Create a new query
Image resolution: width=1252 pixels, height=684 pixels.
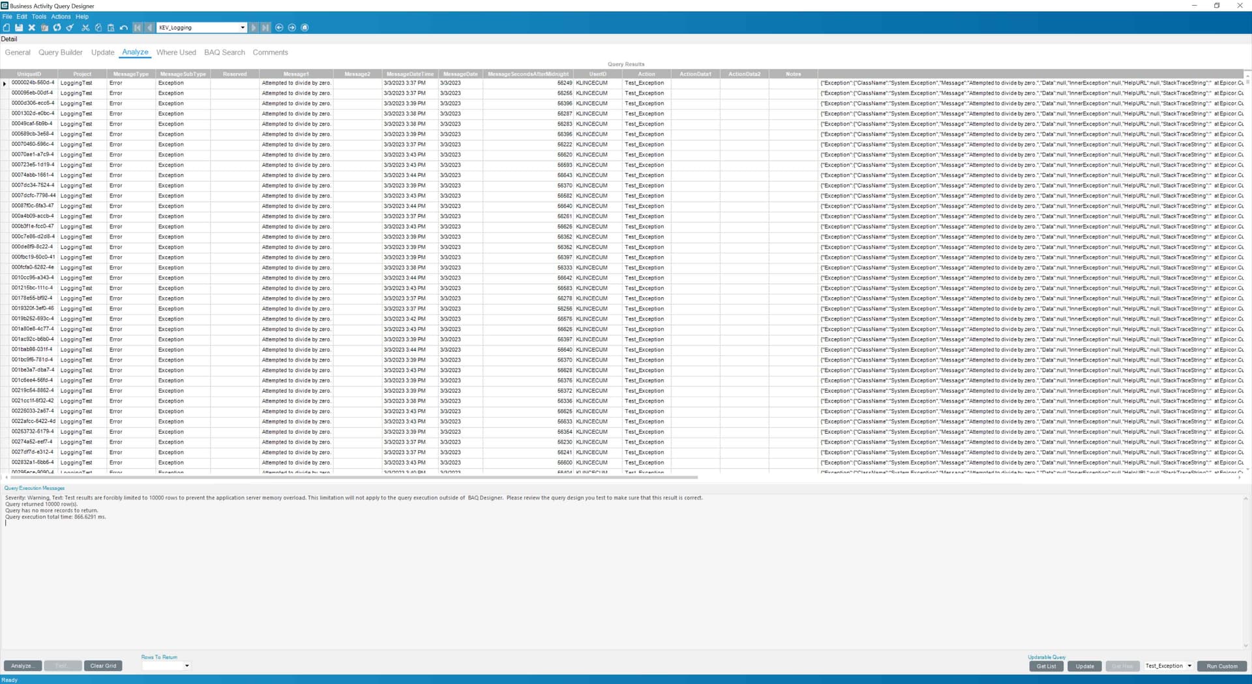7,27
